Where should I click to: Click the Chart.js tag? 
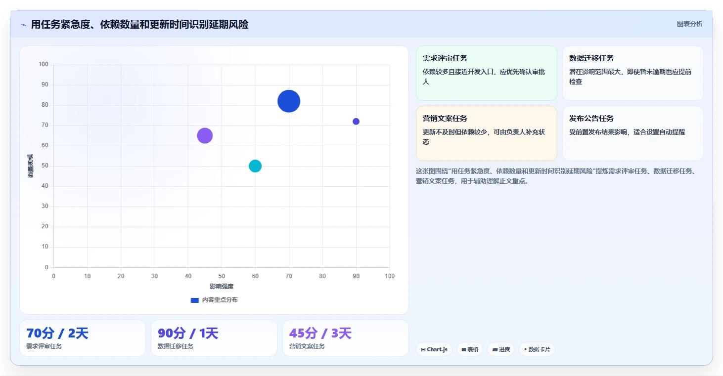coord(434,349)
